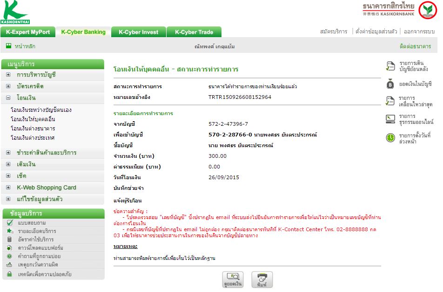Open รายการตั้งวันที่ล่วงหน้า text link
This screenshot has height=292, width=443.
coord(415,138)
